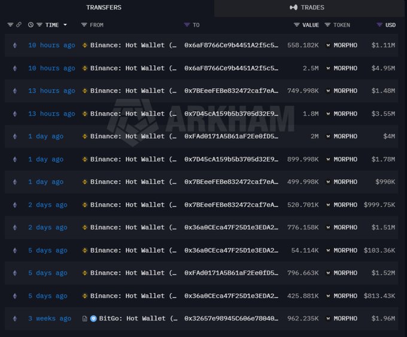This screenshot has height=337, width=407.
Task: Open the '10 hours ago' link on the 558.182K row
Action: 51,45
